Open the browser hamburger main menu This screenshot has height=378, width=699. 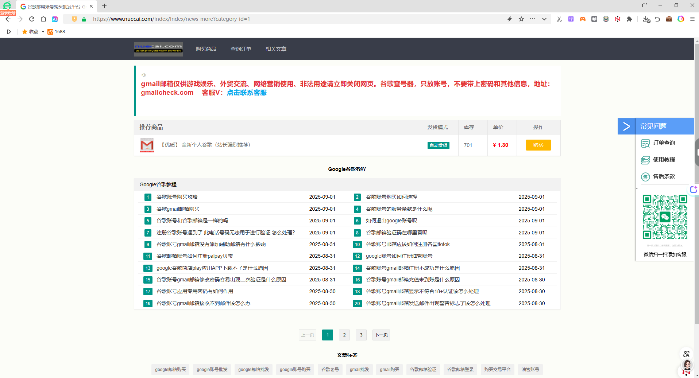(692, 19)
